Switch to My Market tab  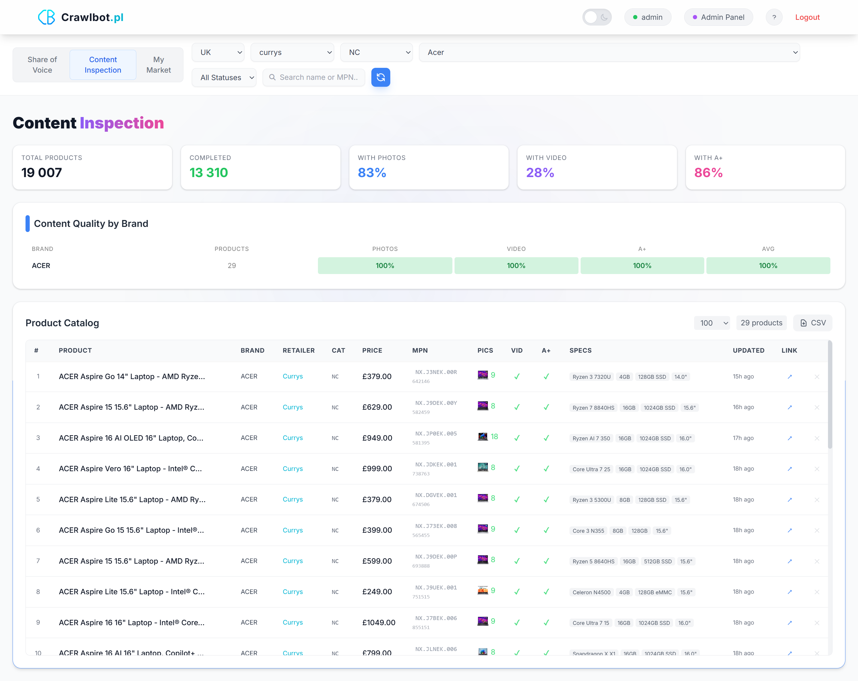pyautogui.click(x=159, y=65)
